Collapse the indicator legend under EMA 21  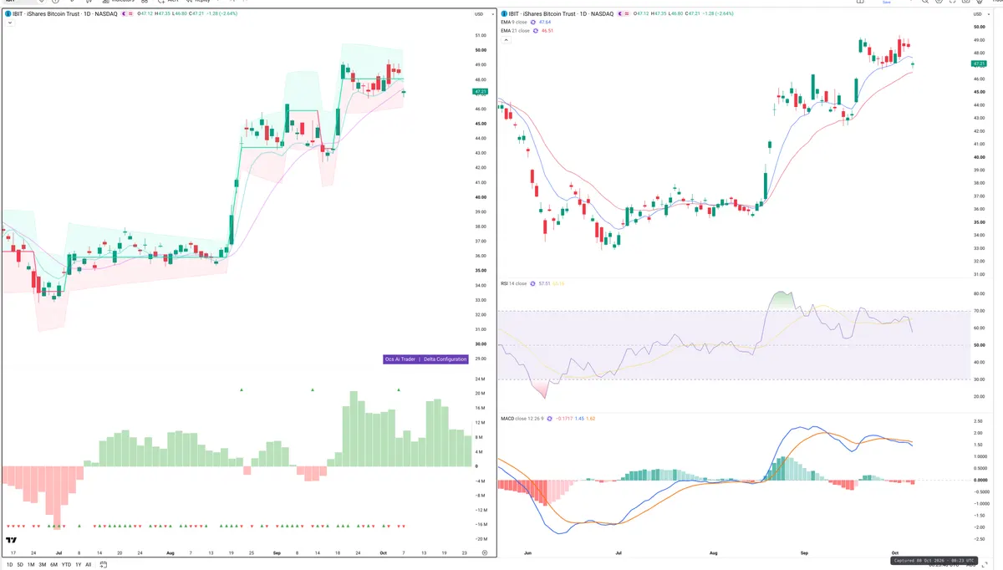tap(504, 39)
